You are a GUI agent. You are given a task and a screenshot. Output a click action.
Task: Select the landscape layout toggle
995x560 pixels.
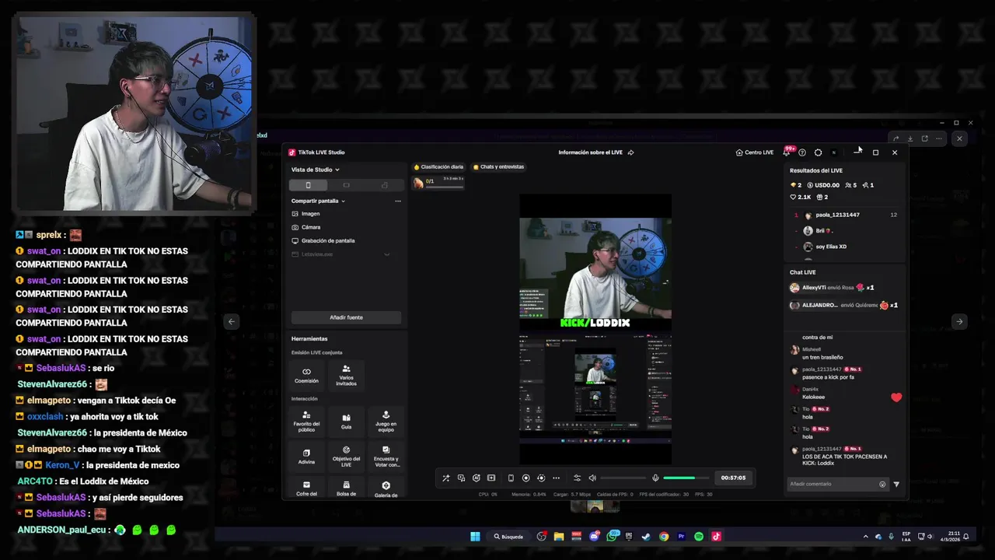(346, 185)
